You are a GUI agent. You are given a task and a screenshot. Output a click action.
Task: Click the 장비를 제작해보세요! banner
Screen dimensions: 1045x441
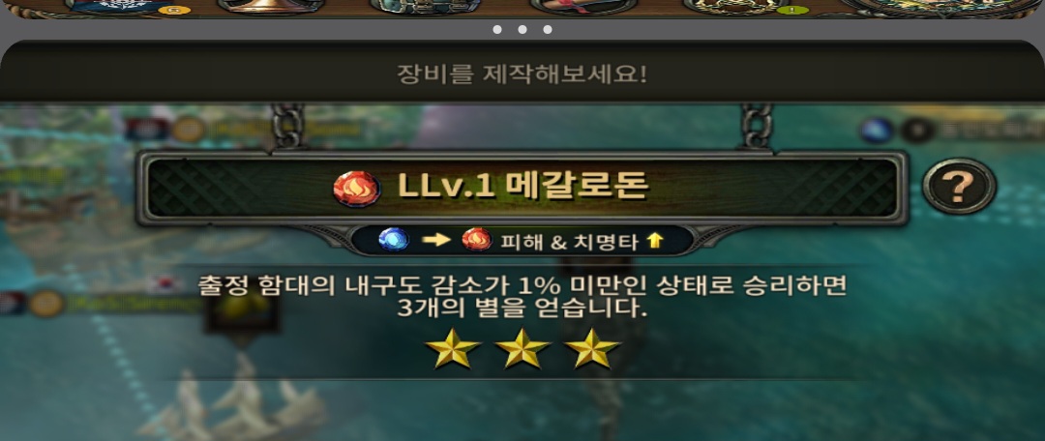pyautogui.click(x=522, y=73)
